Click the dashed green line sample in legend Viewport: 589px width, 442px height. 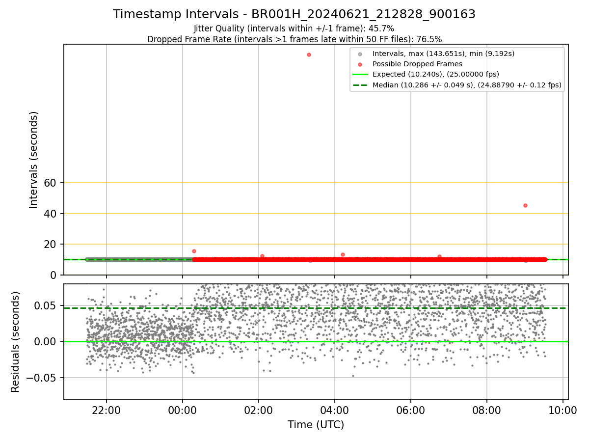pyautogui.click(x=360, y=85)
